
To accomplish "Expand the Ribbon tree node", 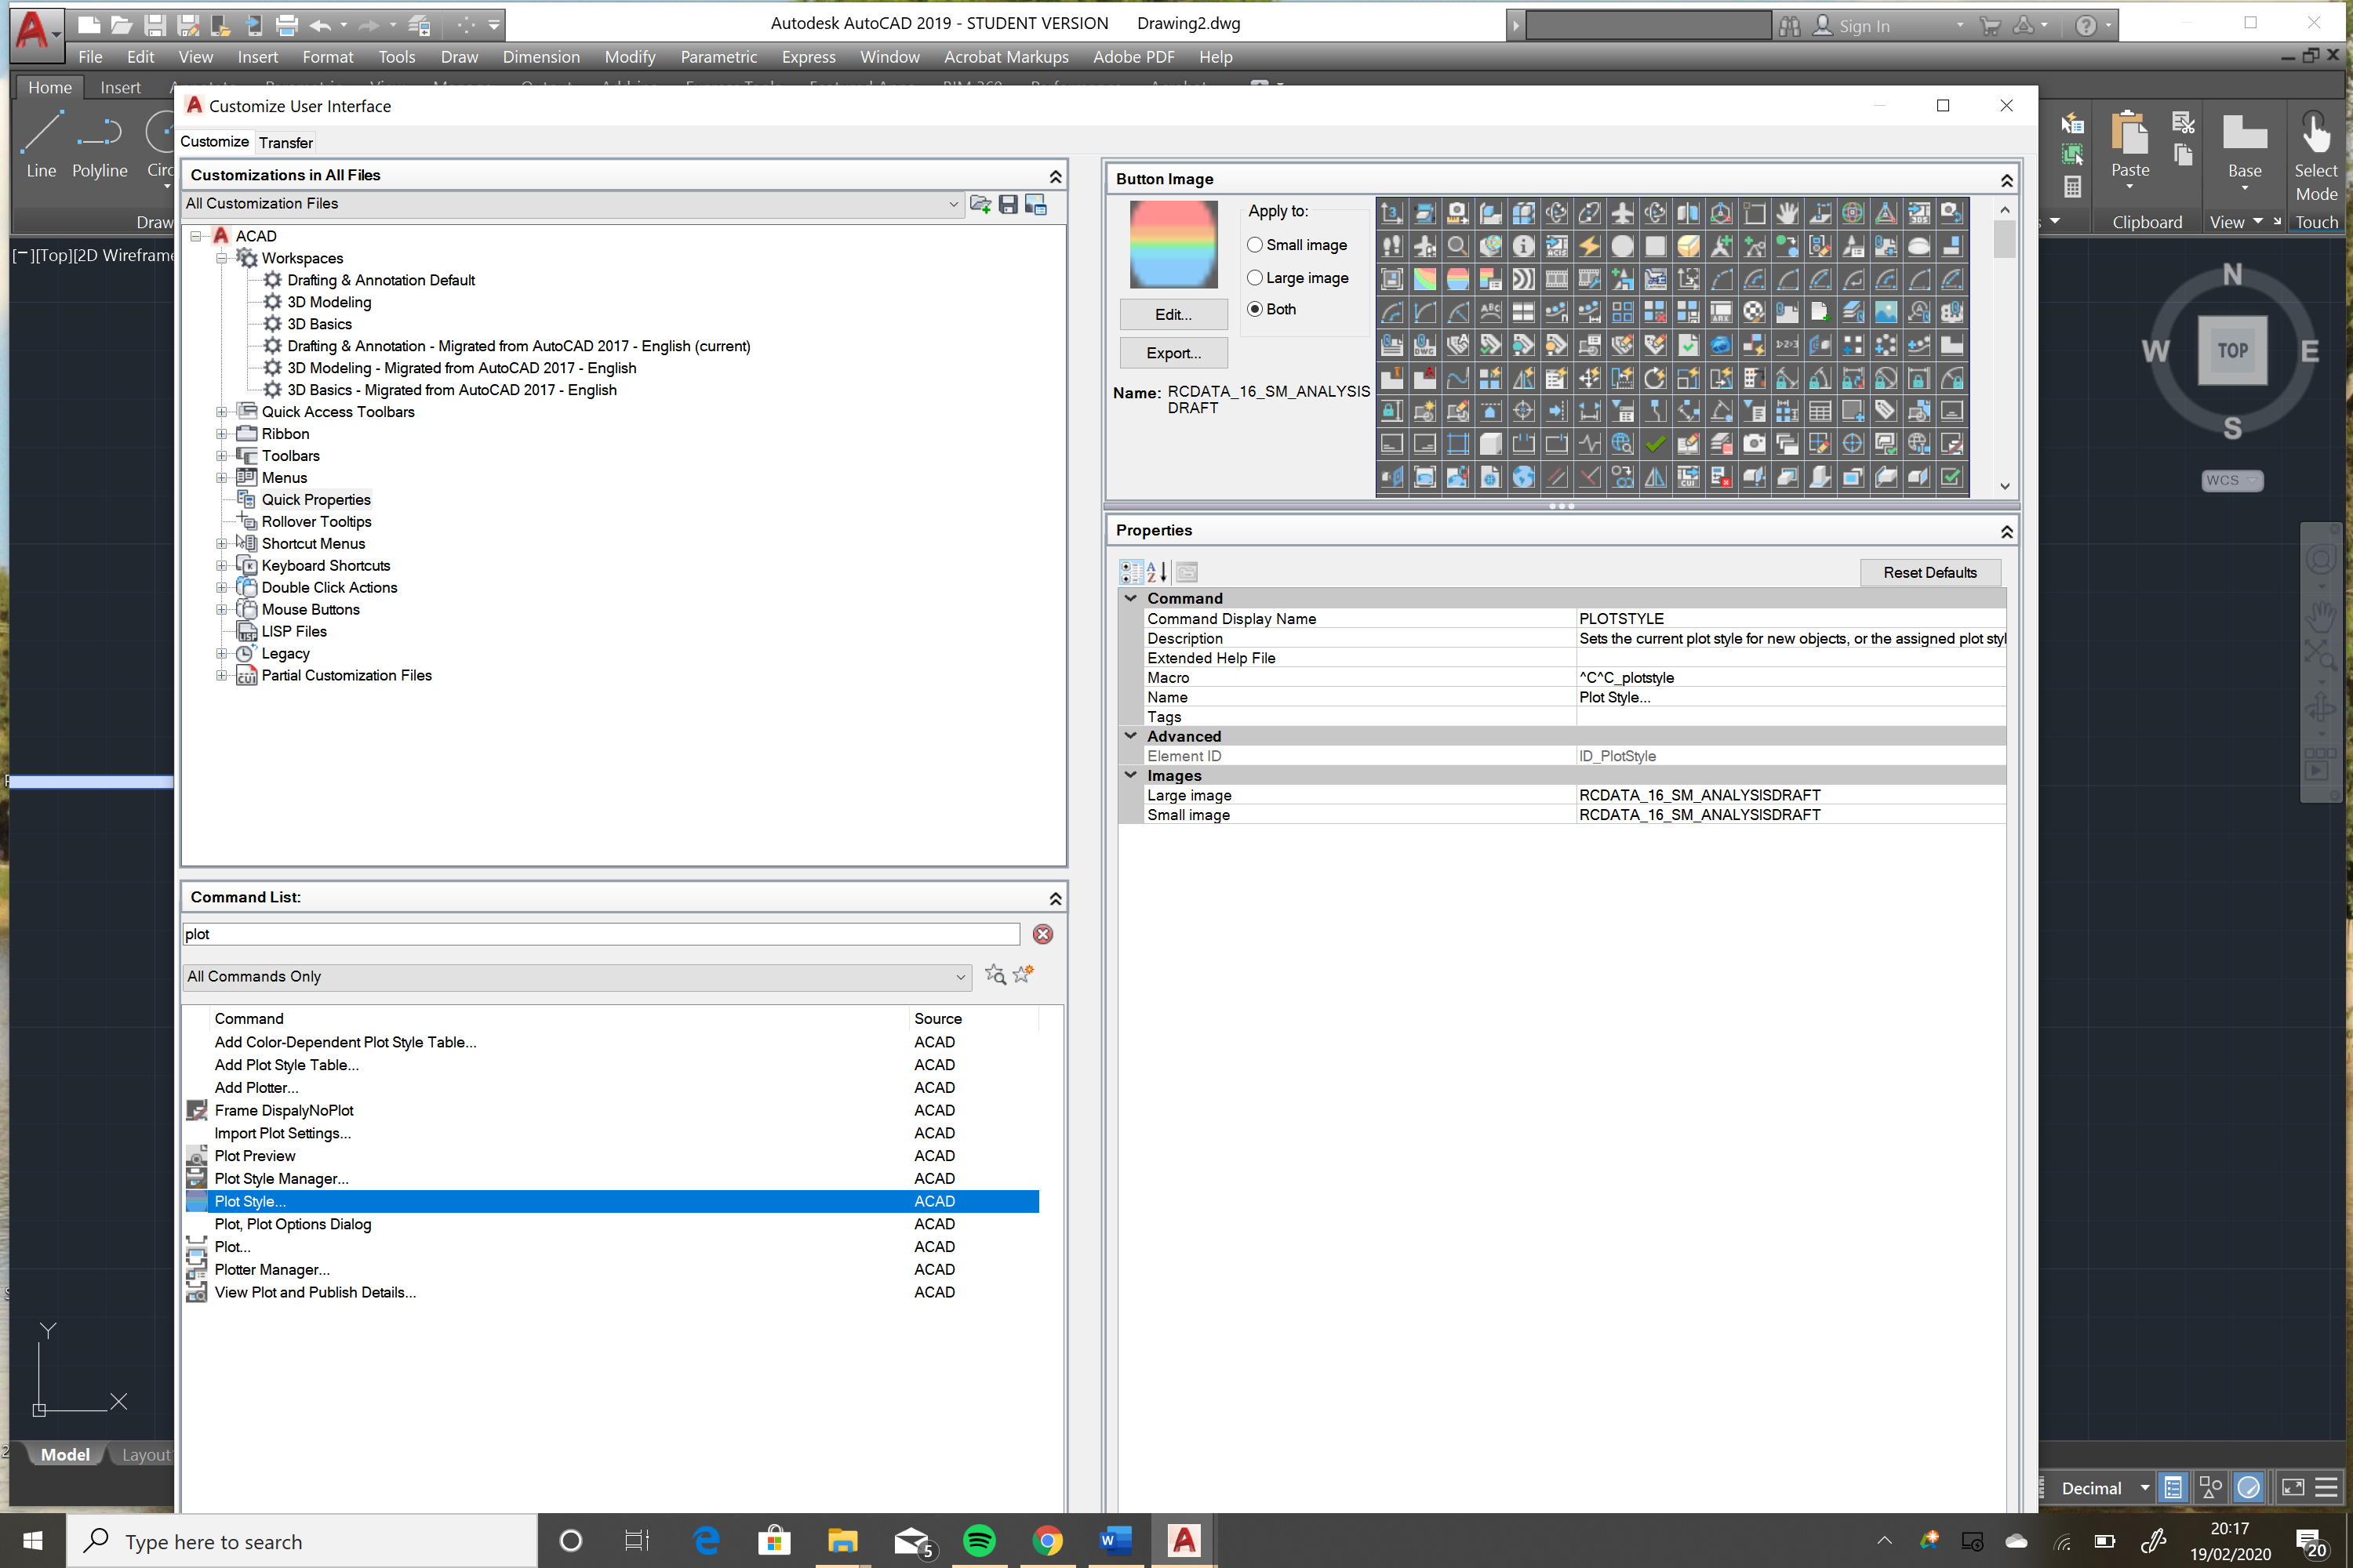I will click(221, 434).
